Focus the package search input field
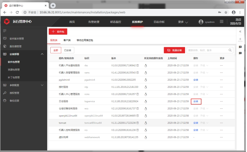Screen dimensions: 247x152 pyautogui.click(x=207, y=50)
